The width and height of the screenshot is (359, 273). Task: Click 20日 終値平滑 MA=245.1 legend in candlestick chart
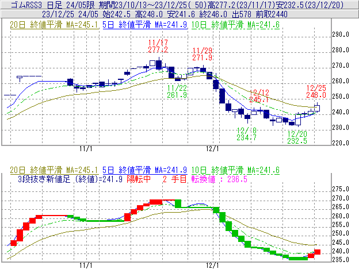54,25
